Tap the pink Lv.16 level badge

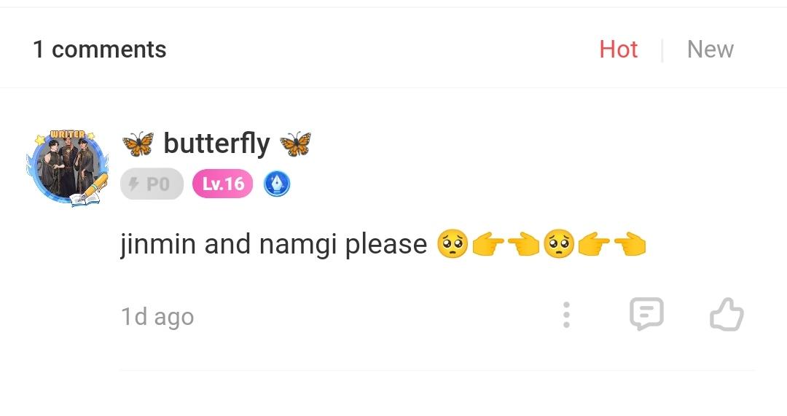pos(222,184)
